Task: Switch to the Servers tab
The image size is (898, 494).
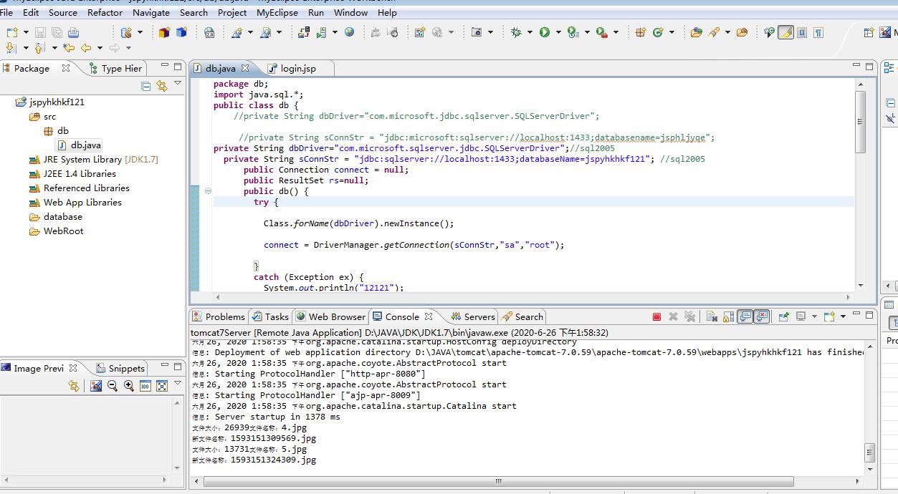Action: [473, 316]
